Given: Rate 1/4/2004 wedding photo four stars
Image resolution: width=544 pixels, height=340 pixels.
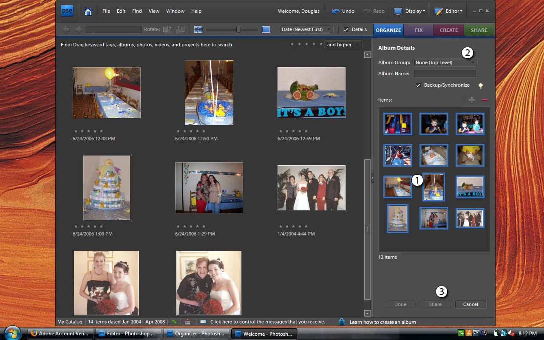Looking at the screenshot, I should point(300,226).
